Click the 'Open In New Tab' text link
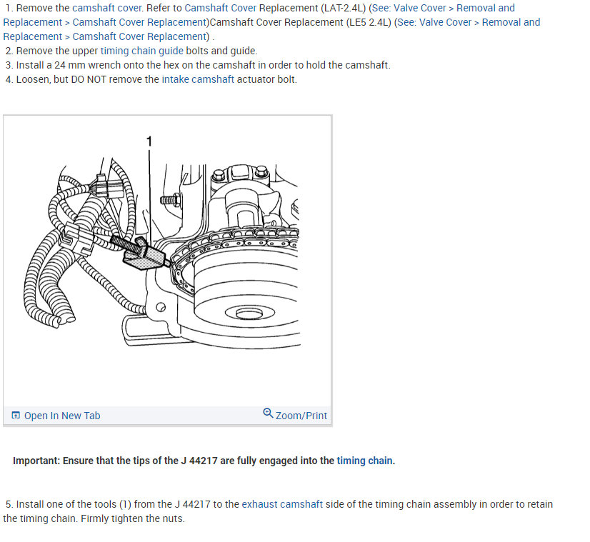 (62, 416)
